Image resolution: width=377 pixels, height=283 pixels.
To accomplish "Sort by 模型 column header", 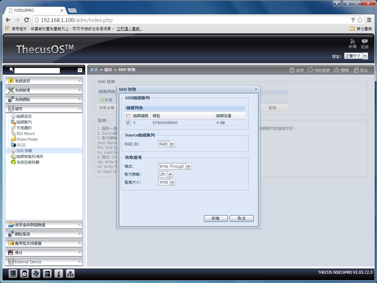I will (x=183, y=116).
